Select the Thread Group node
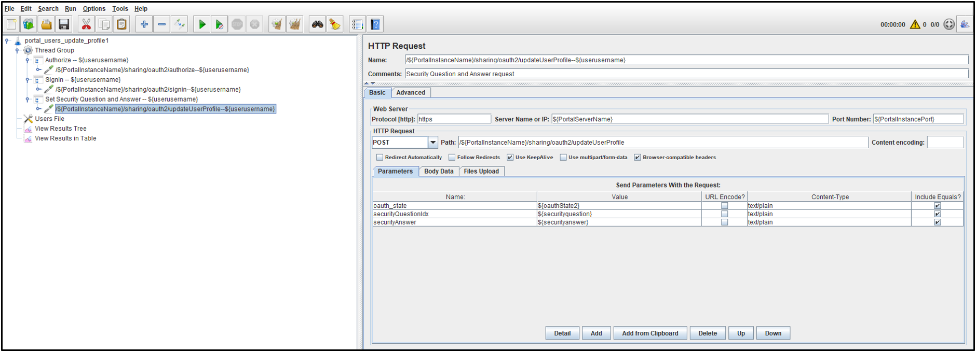This screenshot has height=352, width=976. point(54,50)
